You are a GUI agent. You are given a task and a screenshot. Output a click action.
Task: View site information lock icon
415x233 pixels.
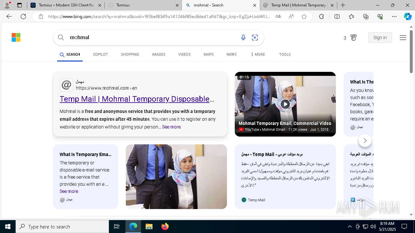click(x=41, y=17)
